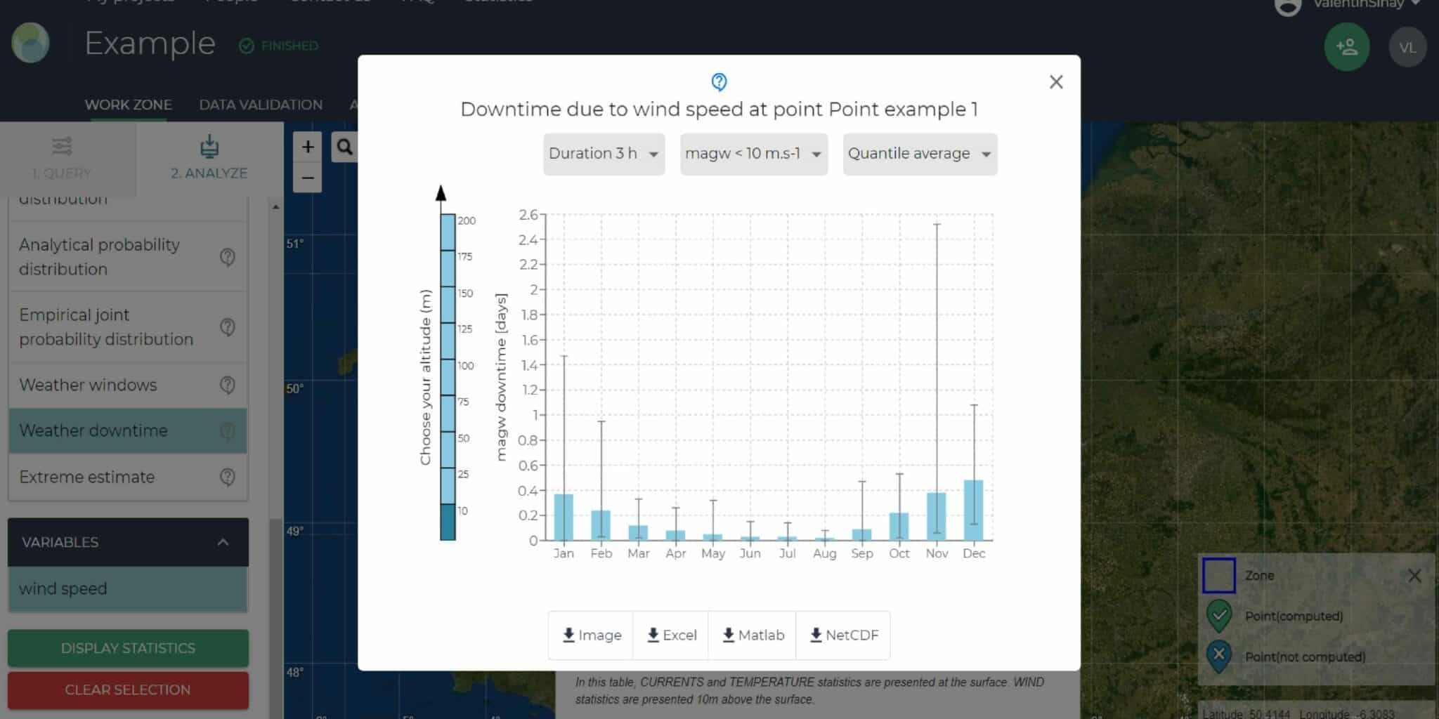1439x719 pixels.
Task: Open the Duration 3 h dropdown
Action: (603, 154)
